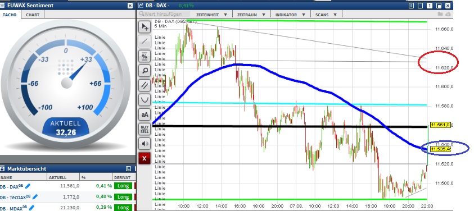Select the parallel channel lines tool

point(145,85)
